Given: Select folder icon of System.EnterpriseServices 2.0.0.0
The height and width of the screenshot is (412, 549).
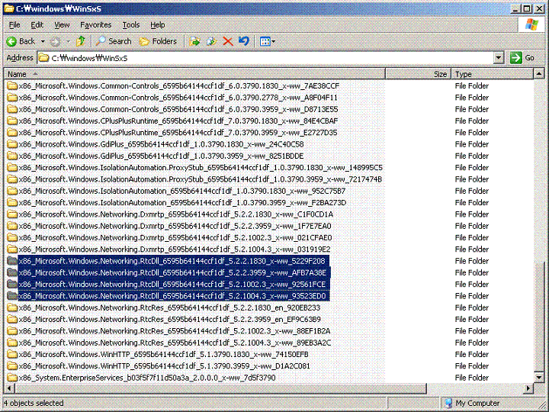Looking at the screenshot, I should click(x=12, y=378).
